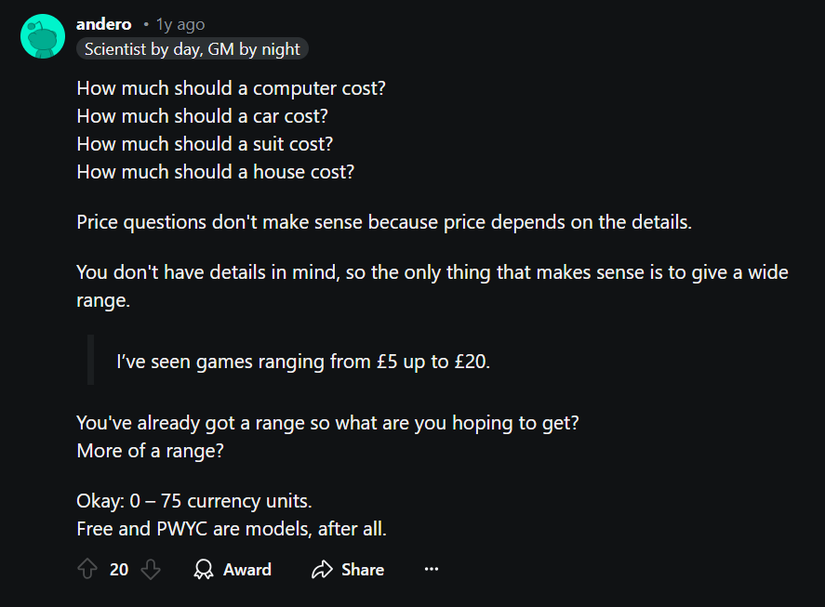Open the andero username profile link

click(x=103, y=24)
